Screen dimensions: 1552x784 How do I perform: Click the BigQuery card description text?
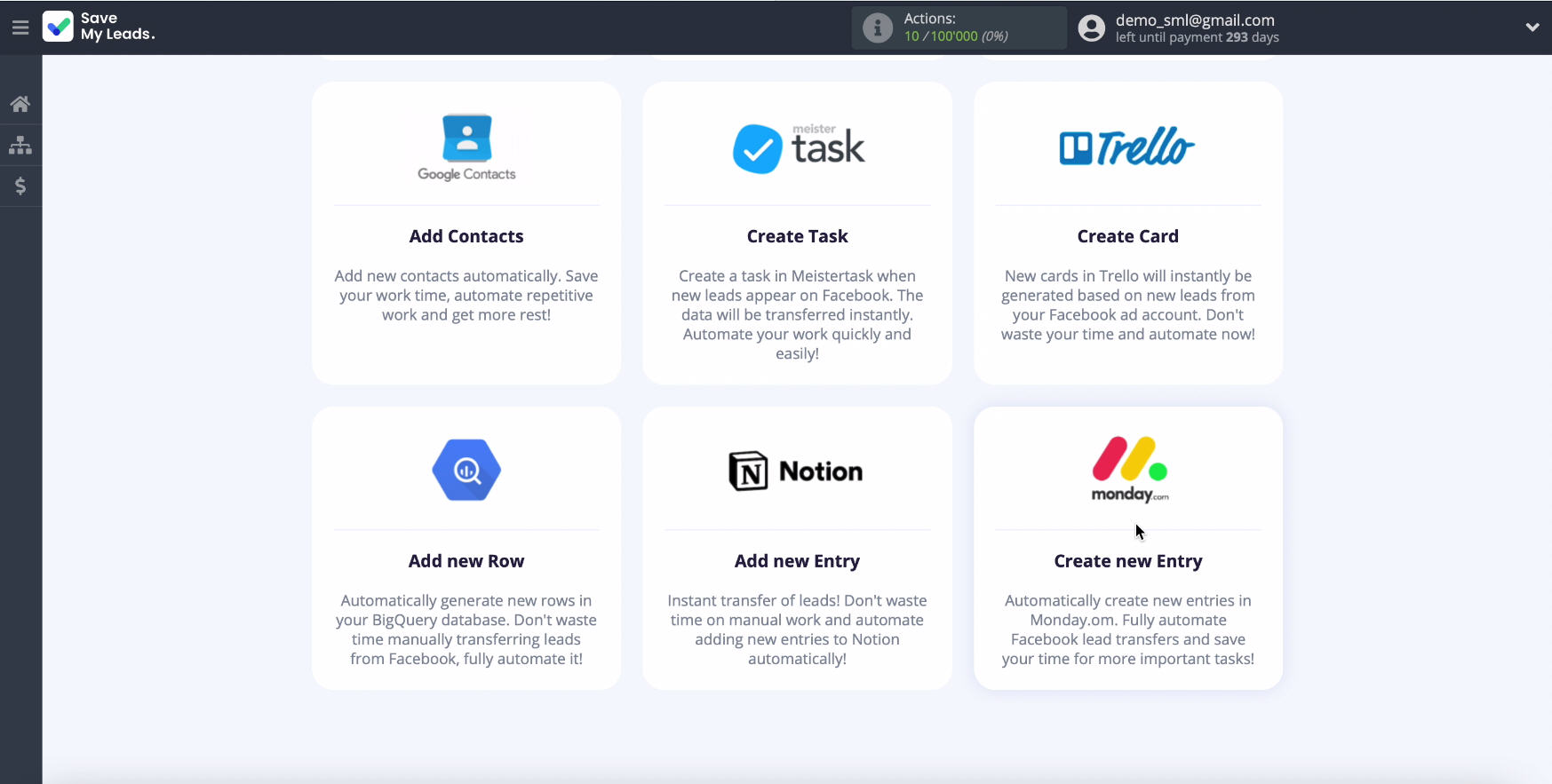(466, 630)
